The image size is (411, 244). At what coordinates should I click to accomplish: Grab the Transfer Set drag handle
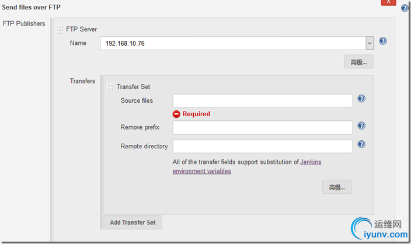point(110,87)
